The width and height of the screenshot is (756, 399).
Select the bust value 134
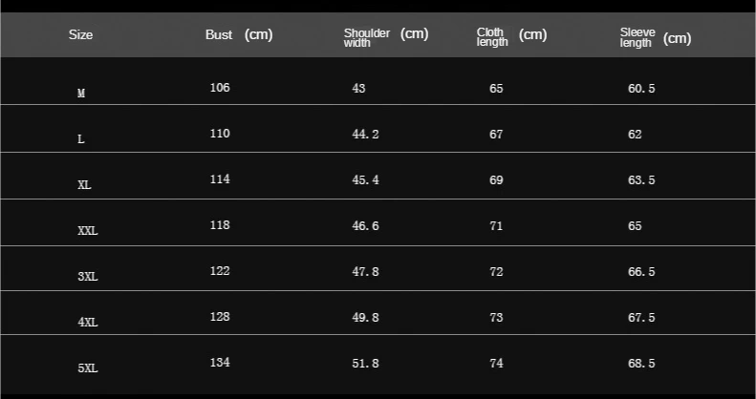coord(220,363)
